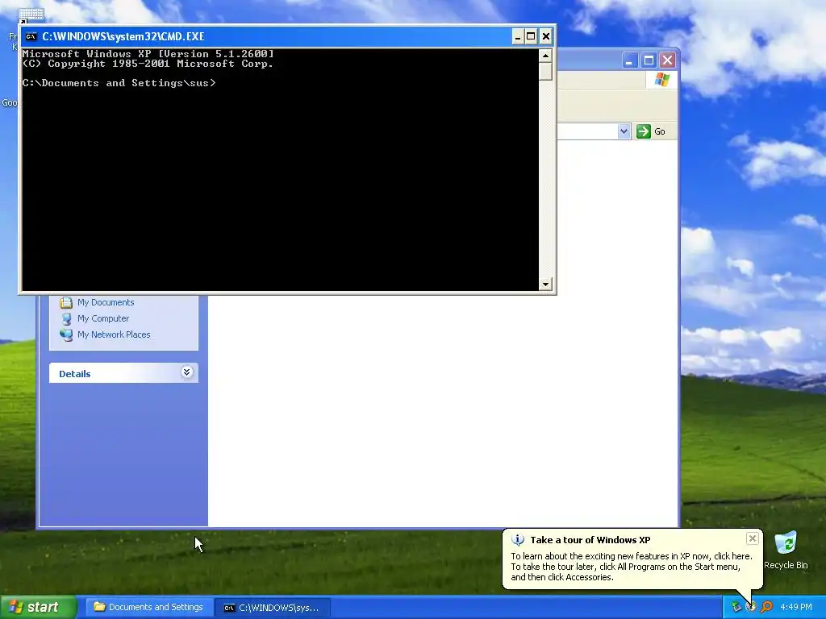
Task: Click the green Go arrow button
Action: click(643, 131)
